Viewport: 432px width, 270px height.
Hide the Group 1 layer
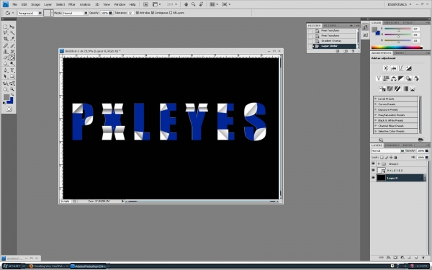(373, 163)
